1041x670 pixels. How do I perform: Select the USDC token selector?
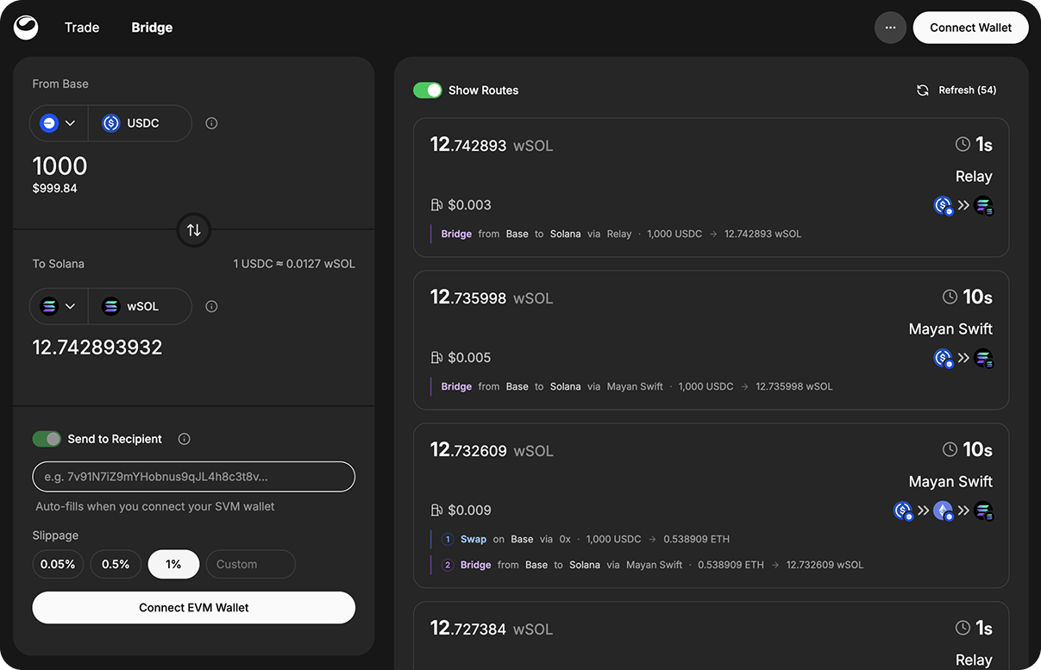[140, 123]
